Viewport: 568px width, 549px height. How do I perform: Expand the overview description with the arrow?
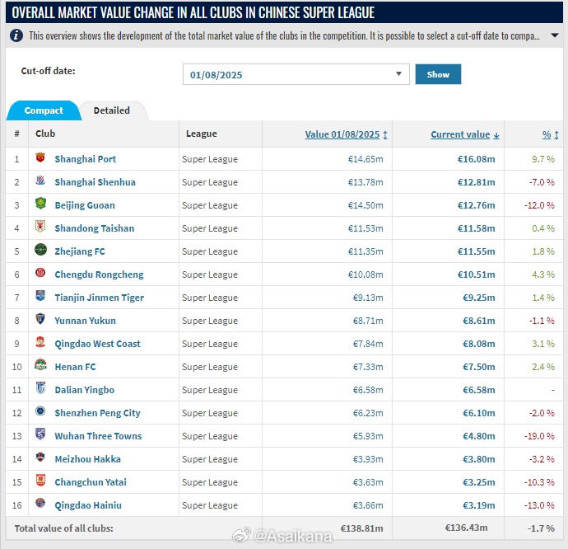pos(554,36)
